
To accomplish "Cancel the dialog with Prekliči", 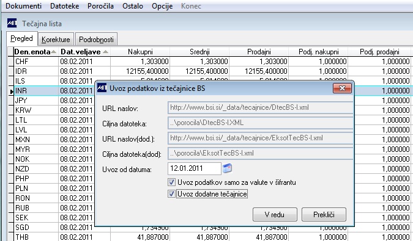I will (324, 215).
